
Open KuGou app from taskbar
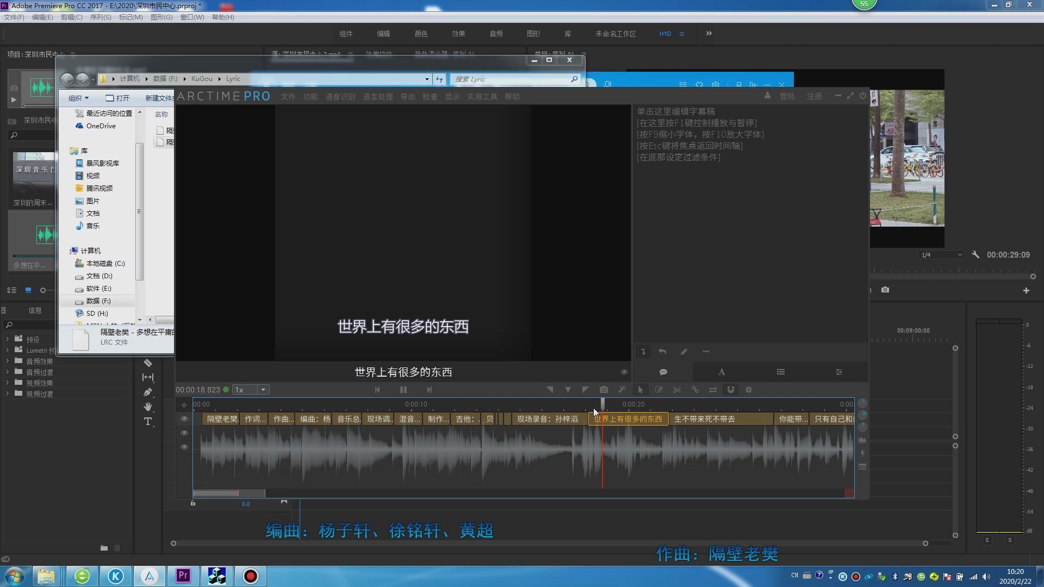116,576
